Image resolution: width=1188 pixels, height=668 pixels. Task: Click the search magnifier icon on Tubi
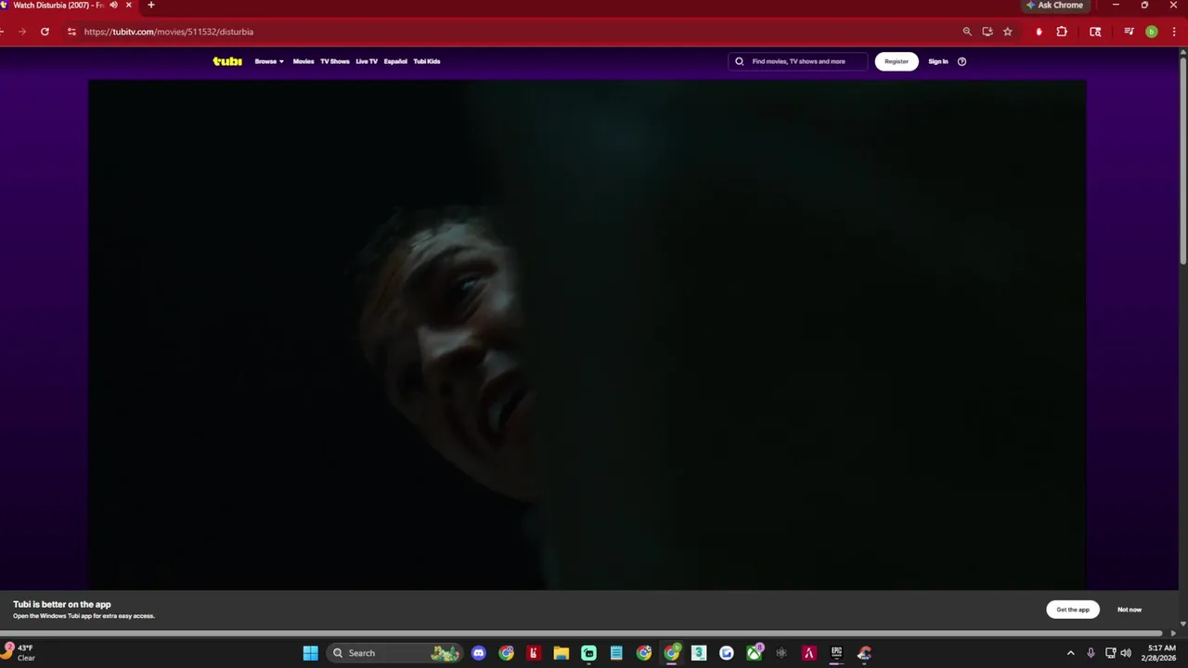[x=740, y=61]
